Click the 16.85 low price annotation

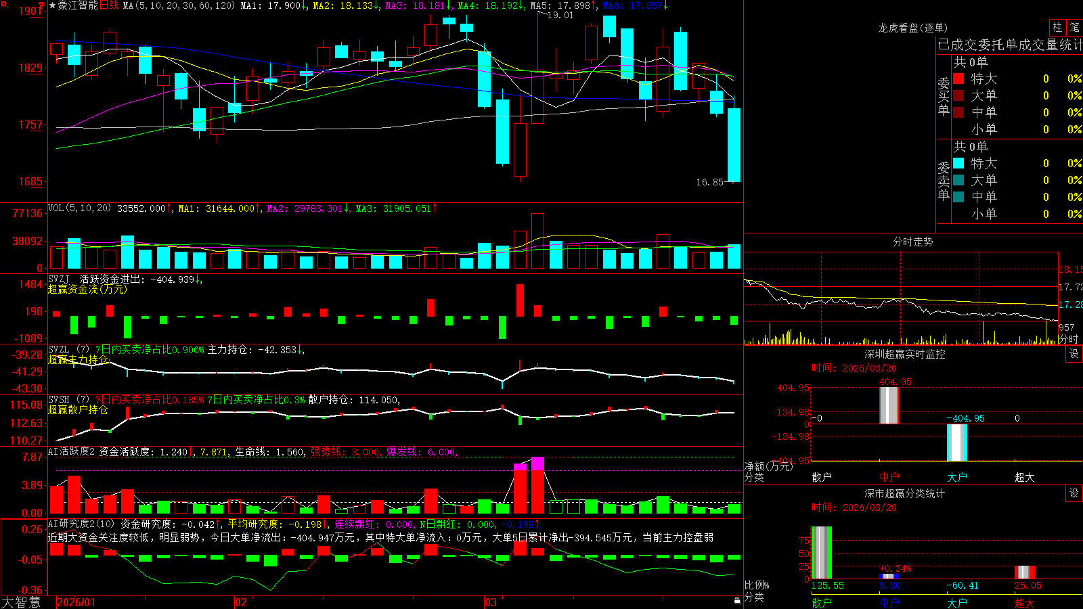[x=709, y=182]
